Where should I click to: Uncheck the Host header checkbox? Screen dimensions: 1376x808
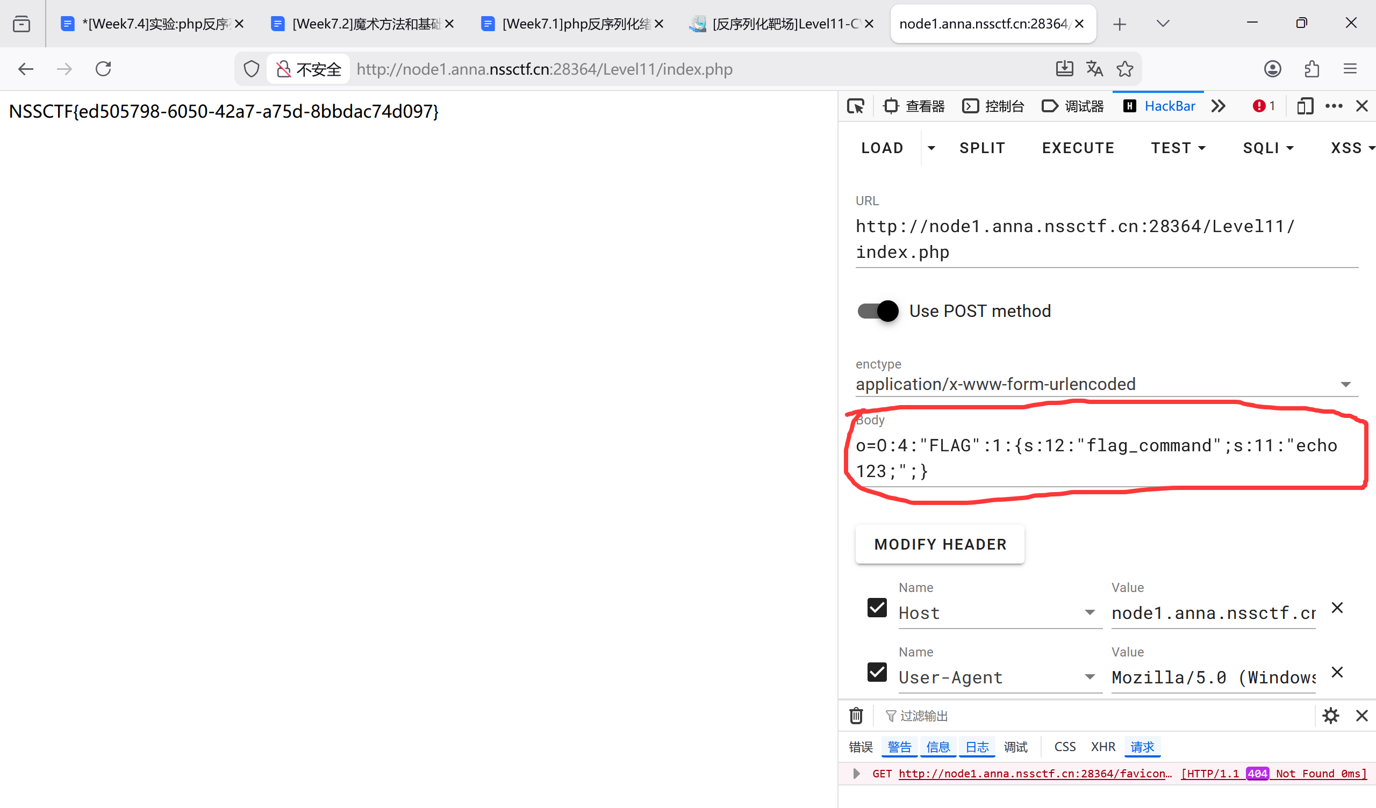point(877,608)
